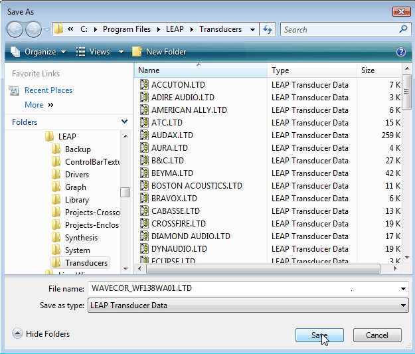The height and width of the screenshot is (354, 415).
Task: Click the AURA.LTD file icon
Action: point(144,147)
